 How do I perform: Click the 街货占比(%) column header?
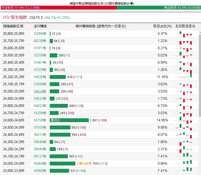(x=162, y=26)
